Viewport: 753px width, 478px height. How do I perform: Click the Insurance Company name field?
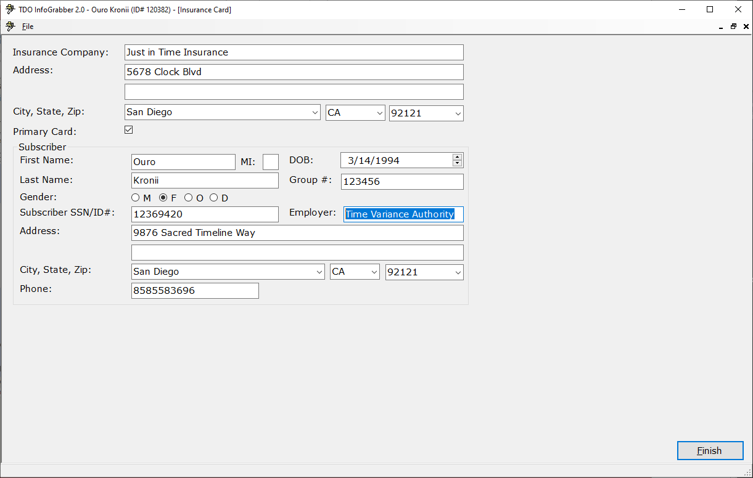coord(294,52)
